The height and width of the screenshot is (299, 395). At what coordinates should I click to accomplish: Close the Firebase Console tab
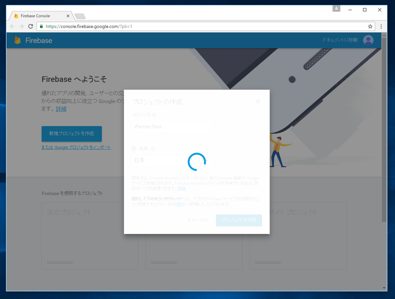pos(68,16)
